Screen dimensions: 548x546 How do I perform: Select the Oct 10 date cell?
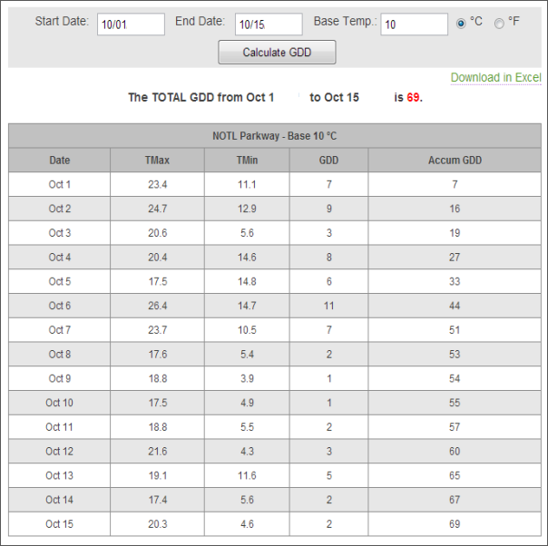[x=59, y=403]
